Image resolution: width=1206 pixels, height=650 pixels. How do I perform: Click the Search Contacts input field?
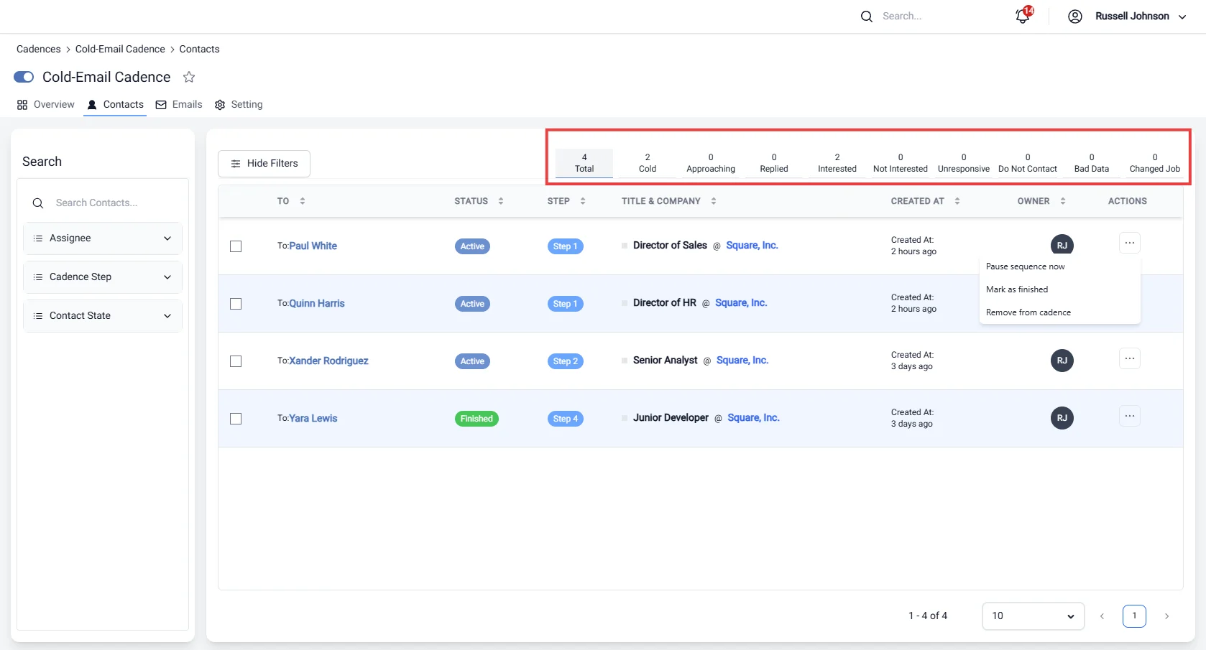(103, 203)
